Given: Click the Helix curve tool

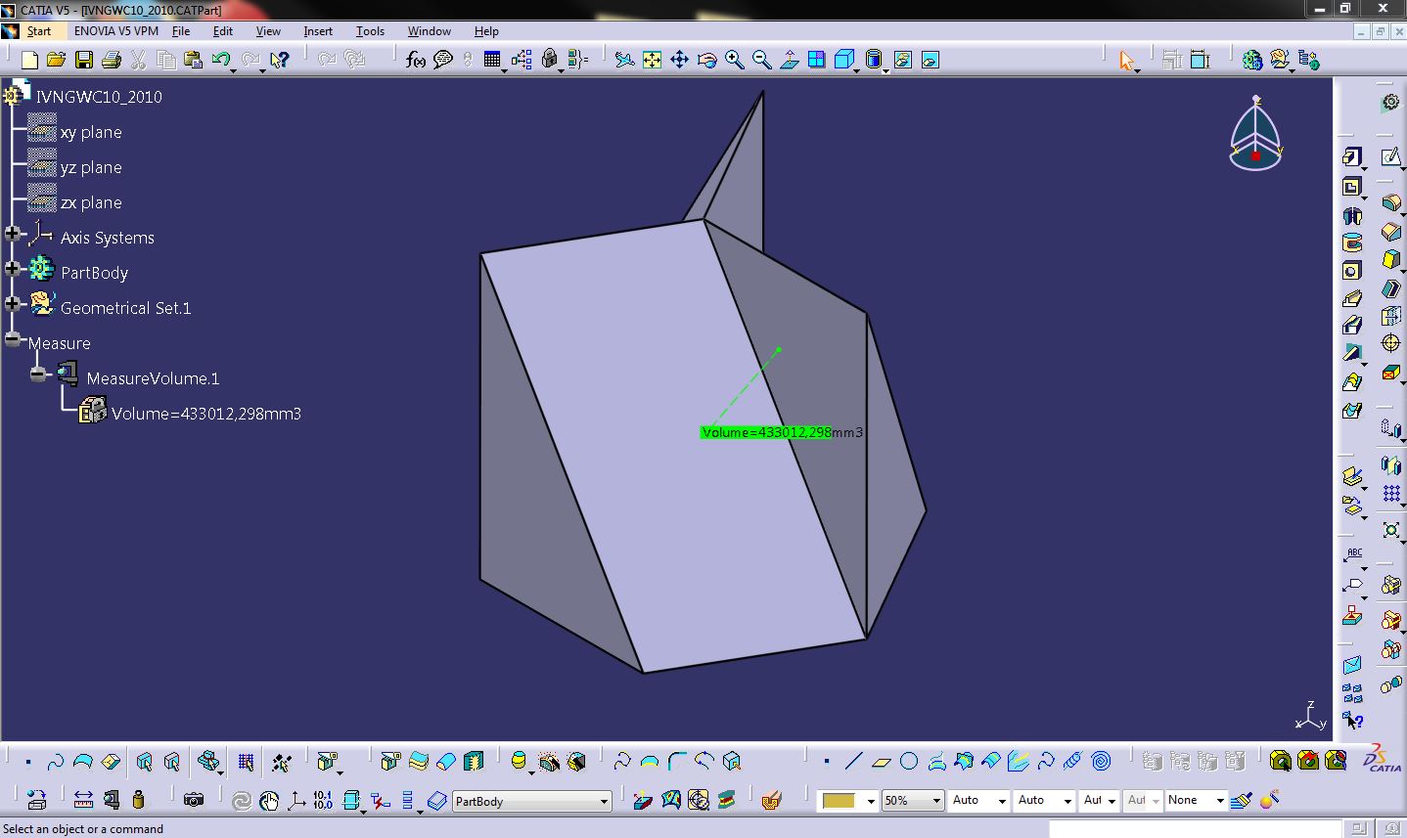Looking at the screenshot, I should pyautogui.click(x=1073, y=761).
